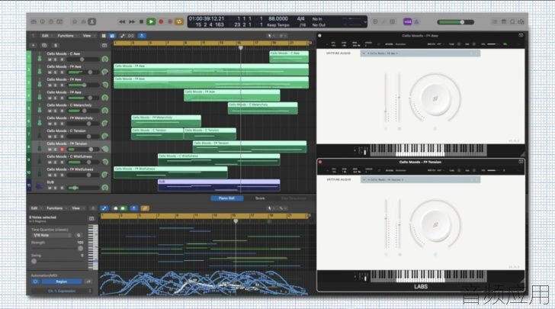Open the Tracks area Functions menu
Viewport: 555px width, 309px height.
pyautogui.click(x=66, y=36)
